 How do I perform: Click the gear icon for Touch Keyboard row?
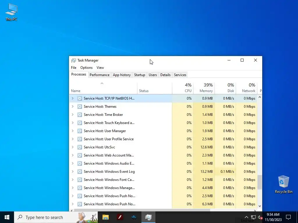tap(80, 123)
